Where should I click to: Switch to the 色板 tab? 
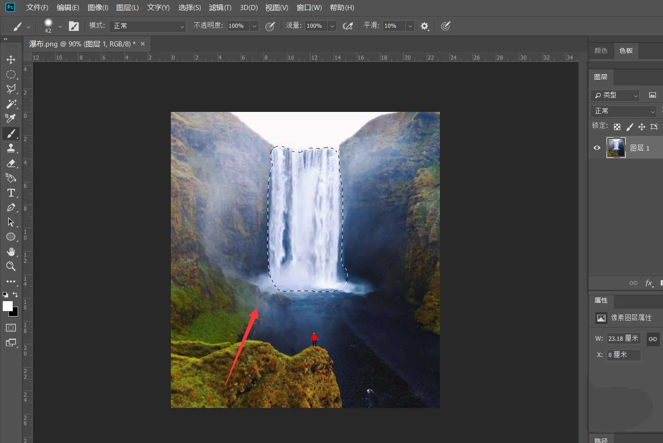point(626,50)
